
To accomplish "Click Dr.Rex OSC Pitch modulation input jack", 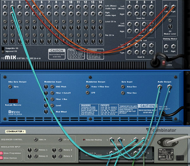I will 52,87.
